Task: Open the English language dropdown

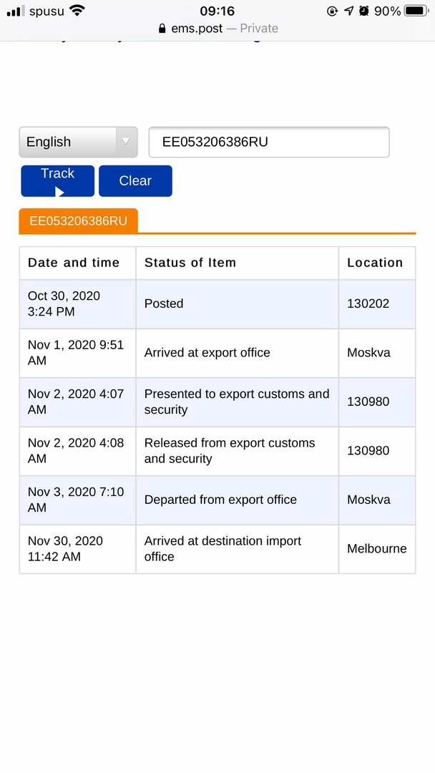Action: coord(68,142)
